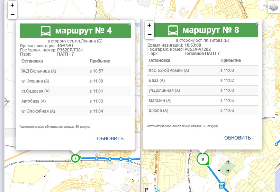Click the bus icon in route 8 header
280x192 pixels.
click(x=173, y=30)
